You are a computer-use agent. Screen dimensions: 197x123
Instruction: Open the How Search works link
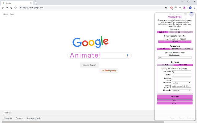point(34,118)
